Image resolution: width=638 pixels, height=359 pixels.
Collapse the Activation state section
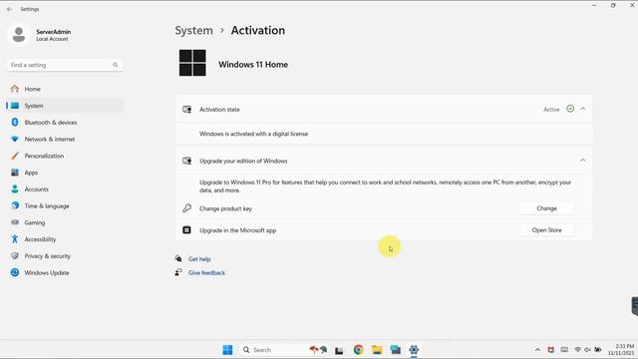pos(582,109)
